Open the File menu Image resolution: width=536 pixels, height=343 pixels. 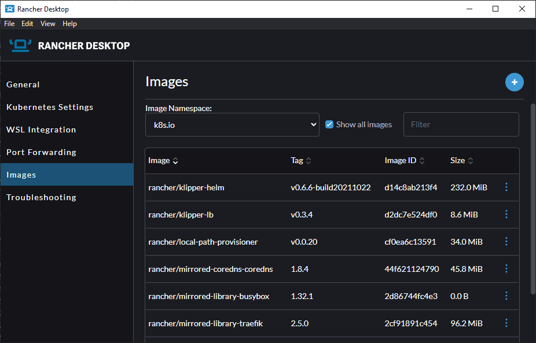click(x=9, y=24)
